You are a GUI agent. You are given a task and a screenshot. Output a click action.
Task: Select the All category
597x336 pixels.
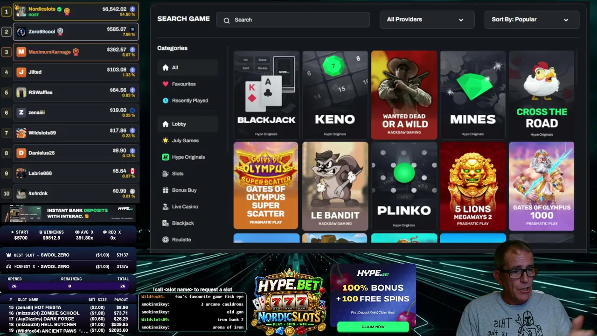187,68
